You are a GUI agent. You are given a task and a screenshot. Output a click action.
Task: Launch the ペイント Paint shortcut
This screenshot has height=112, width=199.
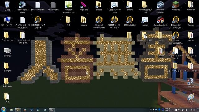191,98
